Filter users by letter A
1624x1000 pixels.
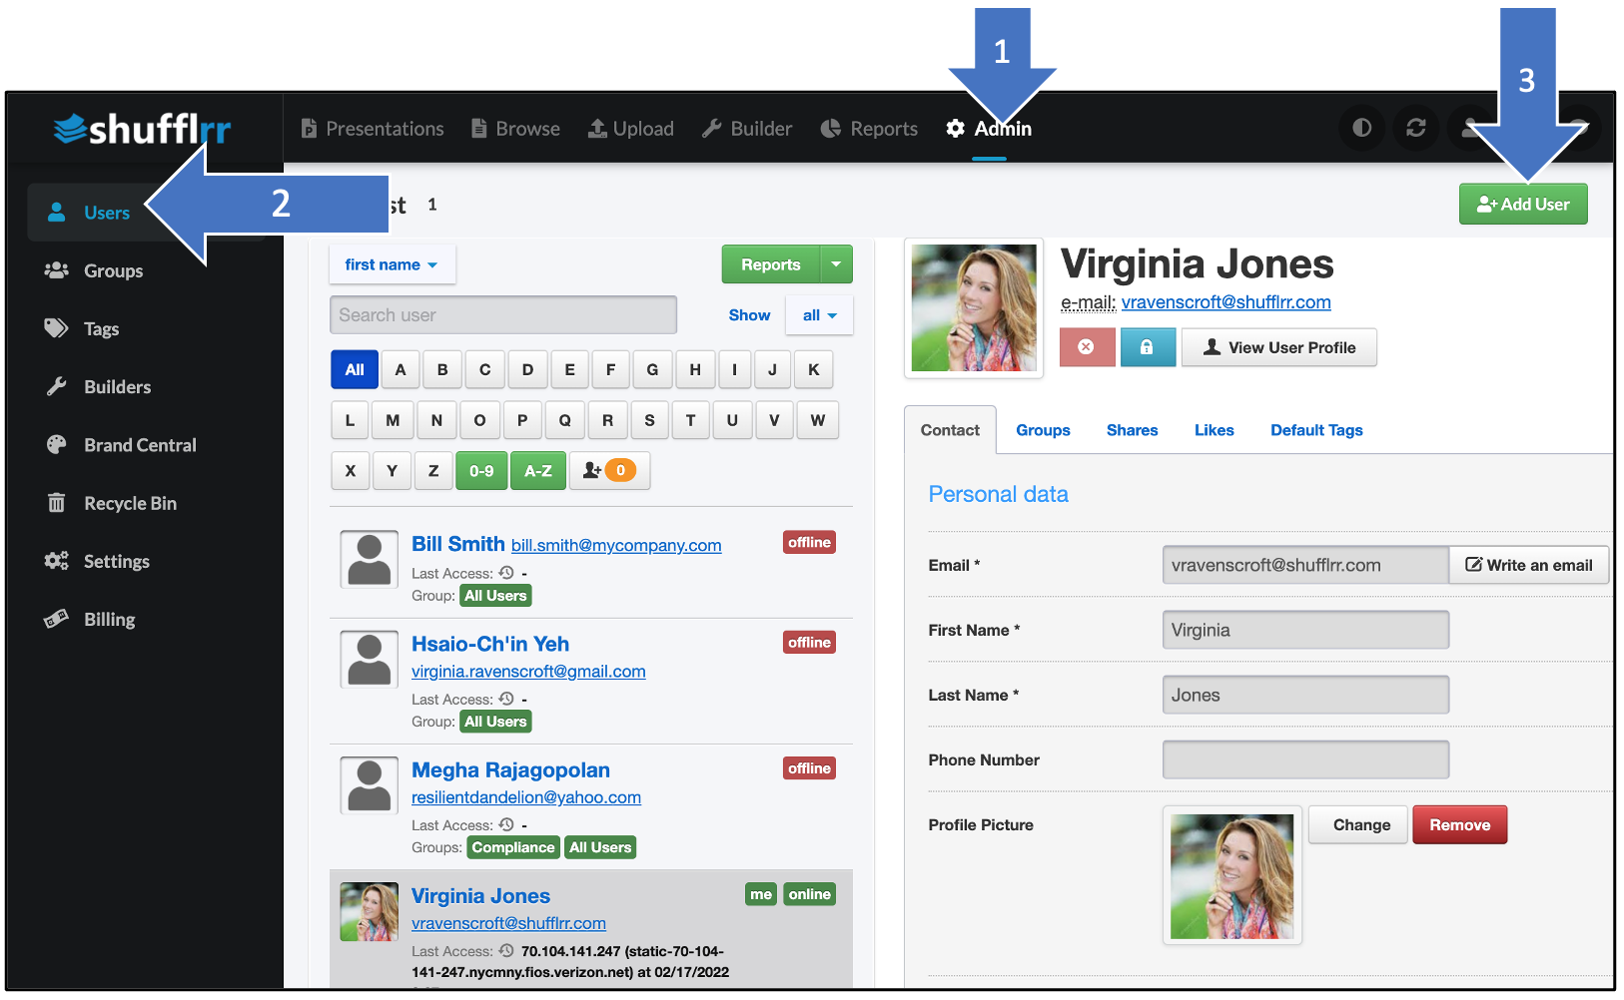coord(401,369)
